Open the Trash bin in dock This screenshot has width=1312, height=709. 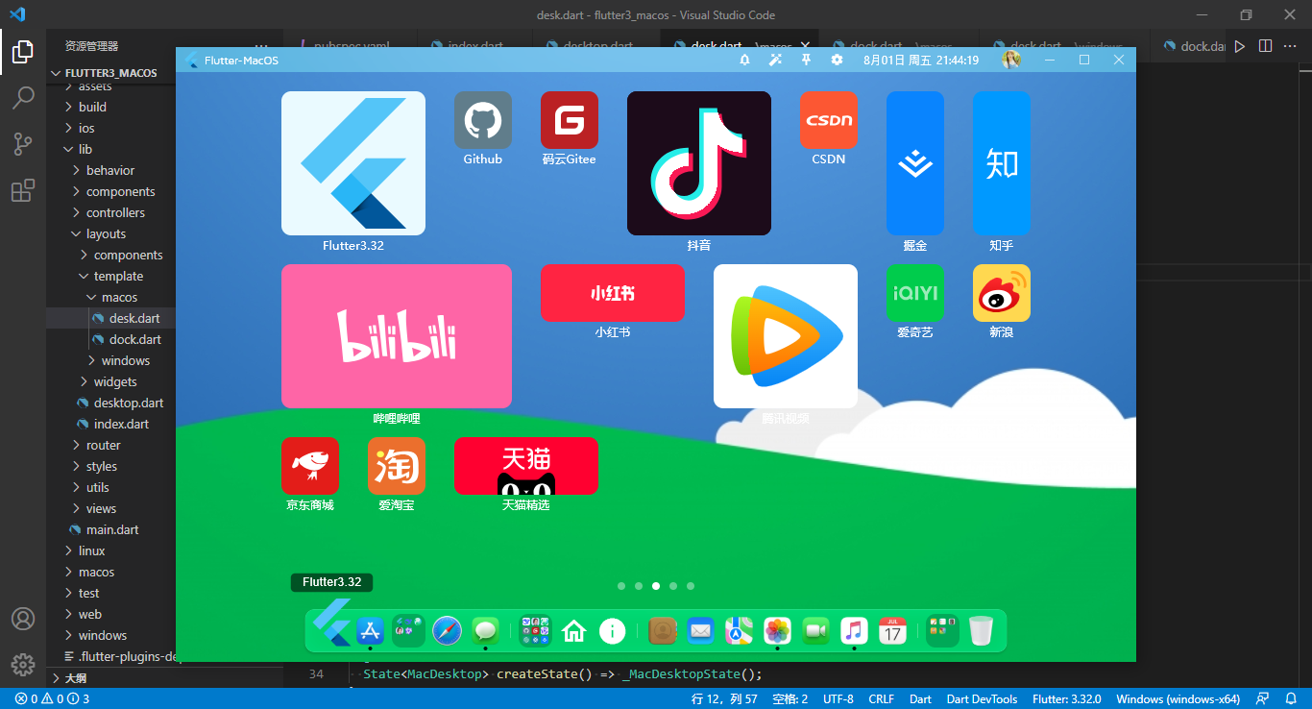[x=981, y=631]
